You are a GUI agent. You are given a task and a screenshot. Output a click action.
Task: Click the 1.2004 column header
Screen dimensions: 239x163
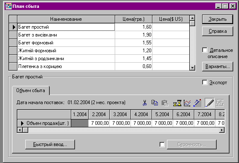[x=80, y=114]
